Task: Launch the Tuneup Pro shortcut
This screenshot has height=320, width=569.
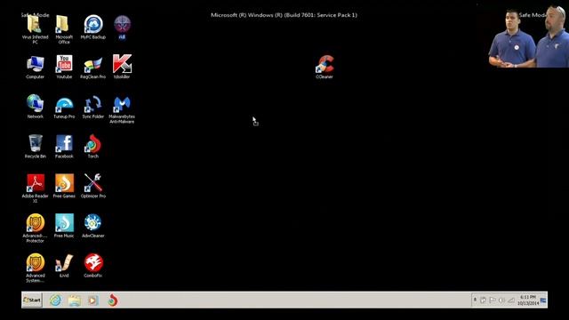Action: click(64, 107)
